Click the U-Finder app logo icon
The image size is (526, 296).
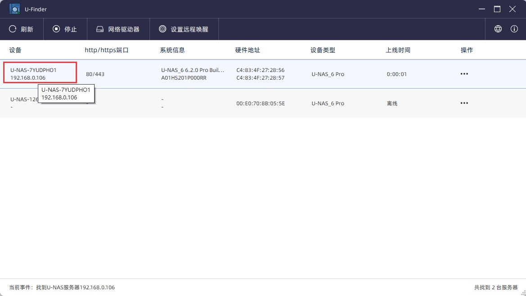click(14, 9)
